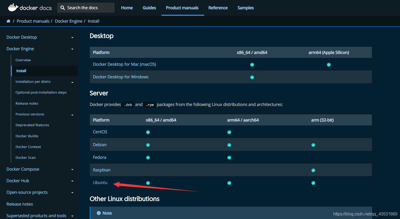Open the Reference tab
This screenshot has height=219, width=400.
pyautogui.click(x=218, y=8)
